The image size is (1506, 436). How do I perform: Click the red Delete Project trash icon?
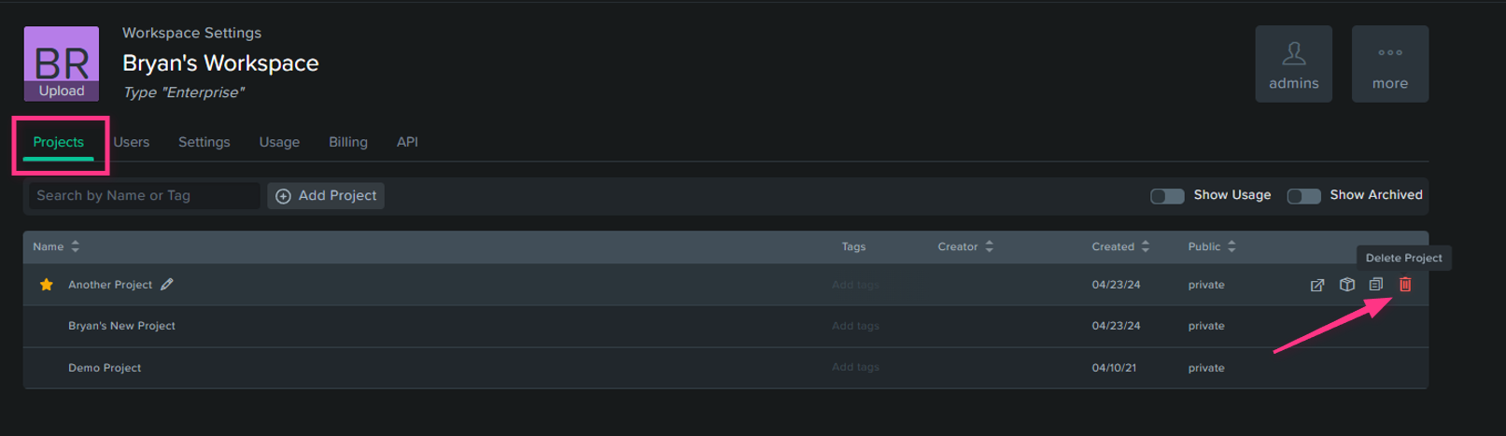[1404, 285]
